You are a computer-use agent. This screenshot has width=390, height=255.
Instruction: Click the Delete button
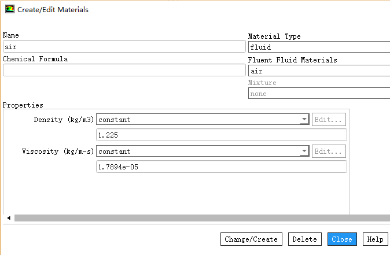(304, 239)
